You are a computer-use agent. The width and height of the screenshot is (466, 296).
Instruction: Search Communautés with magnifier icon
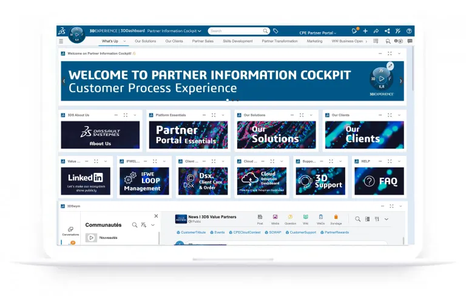pos(135,225)
